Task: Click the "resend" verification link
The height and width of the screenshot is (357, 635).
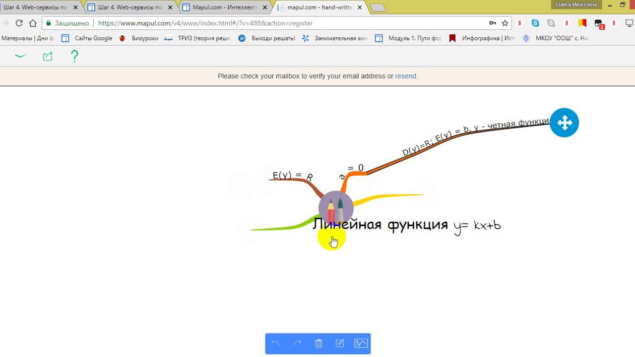Action: tap(406, 76)
